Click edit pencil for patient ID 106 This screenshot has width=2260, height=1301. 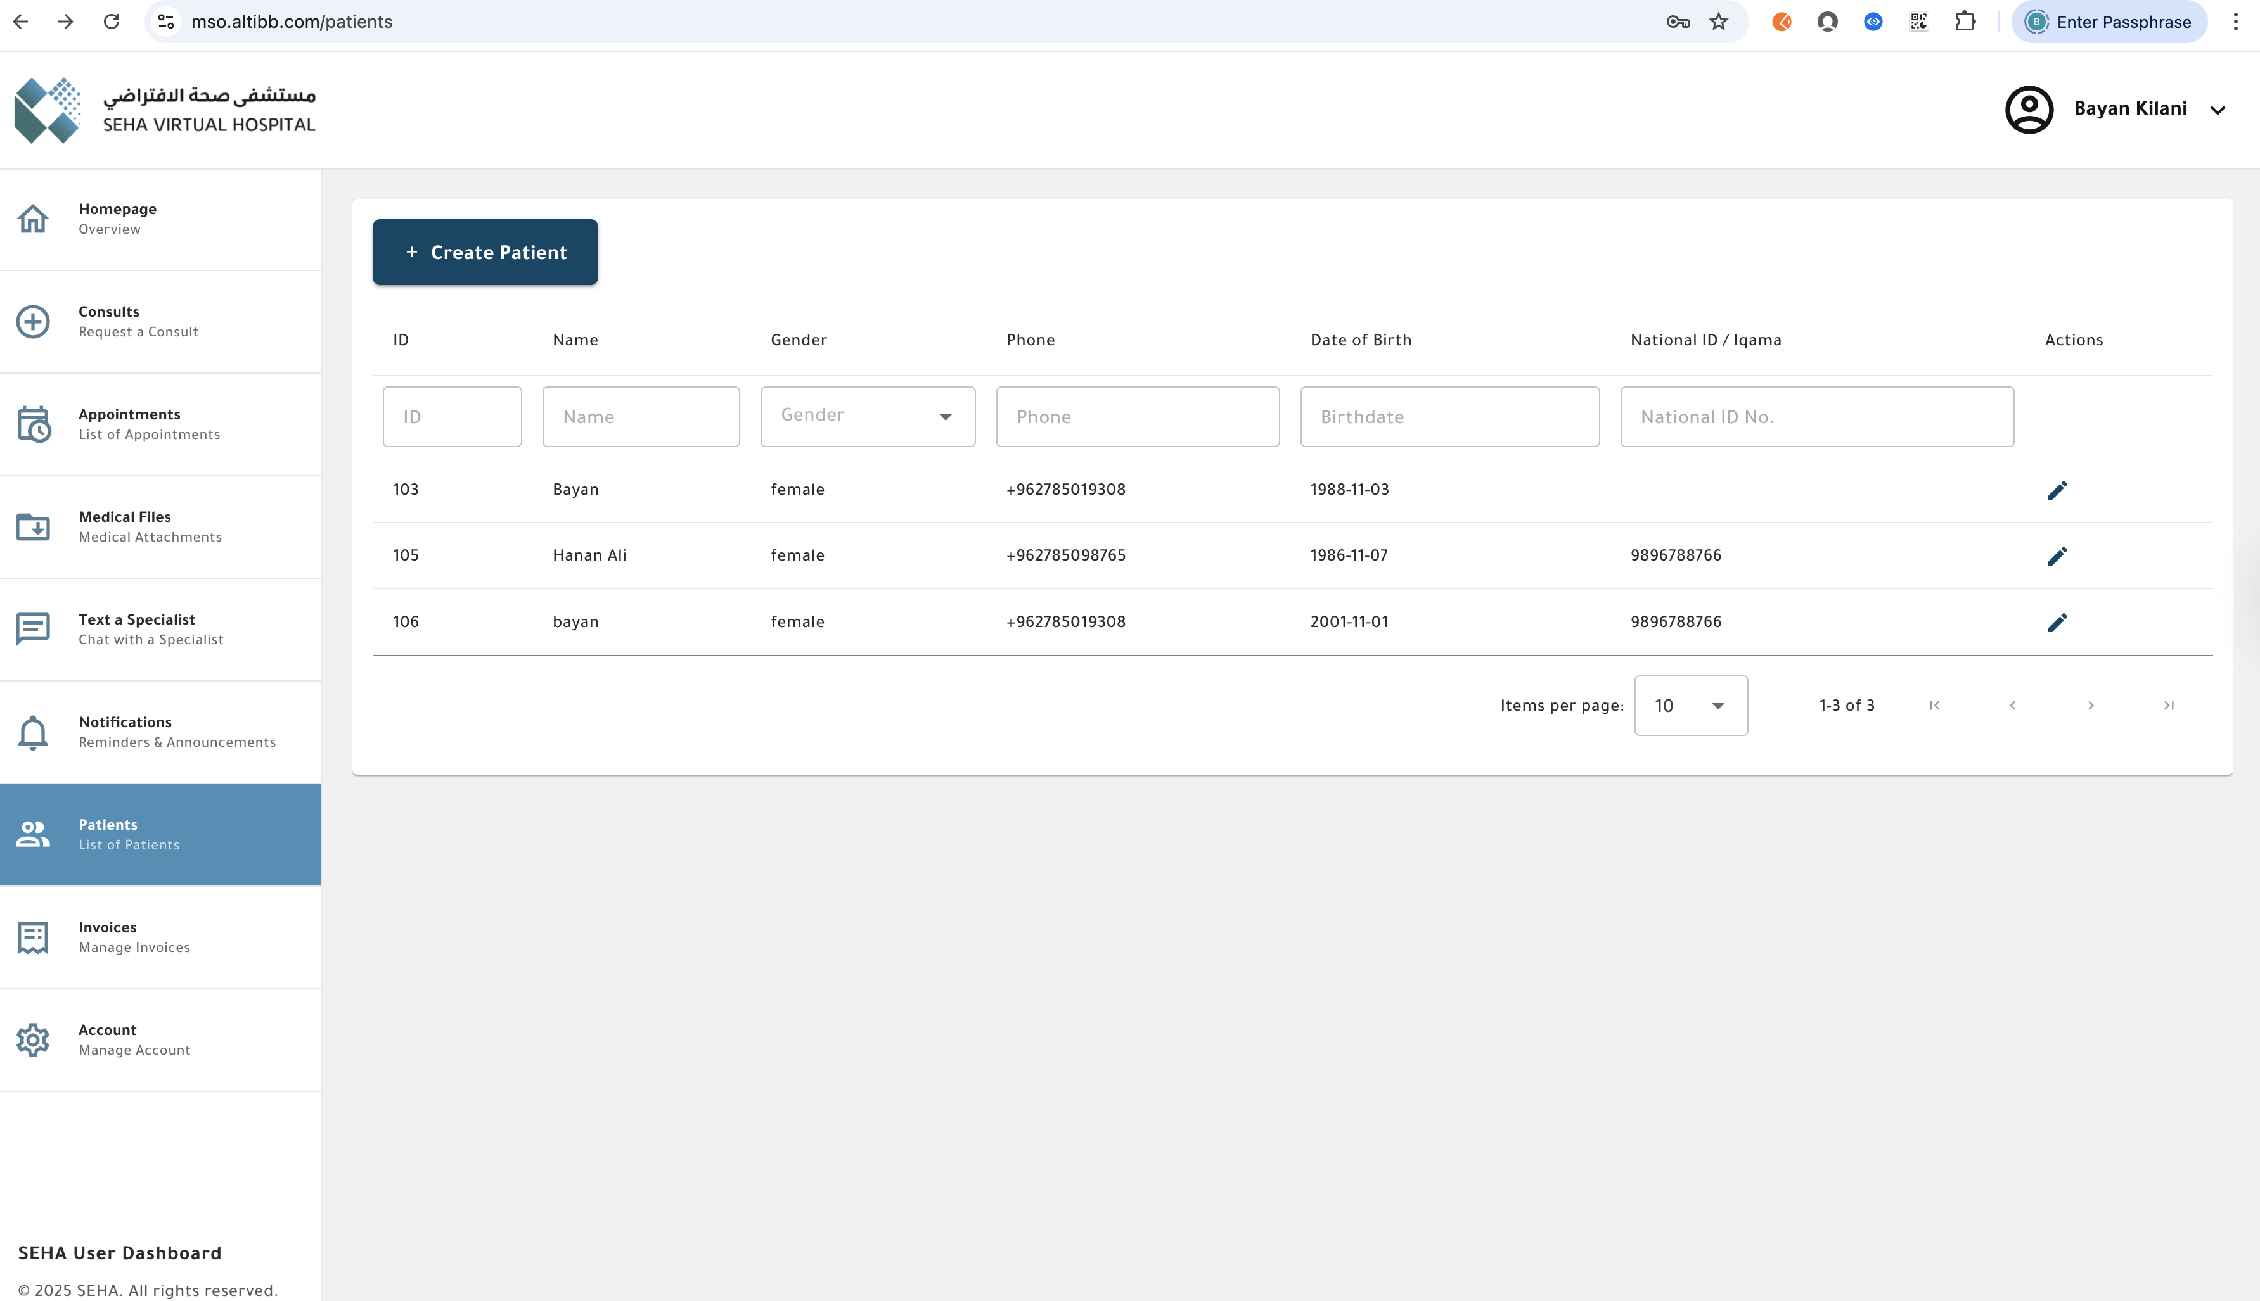[2057, 622]
